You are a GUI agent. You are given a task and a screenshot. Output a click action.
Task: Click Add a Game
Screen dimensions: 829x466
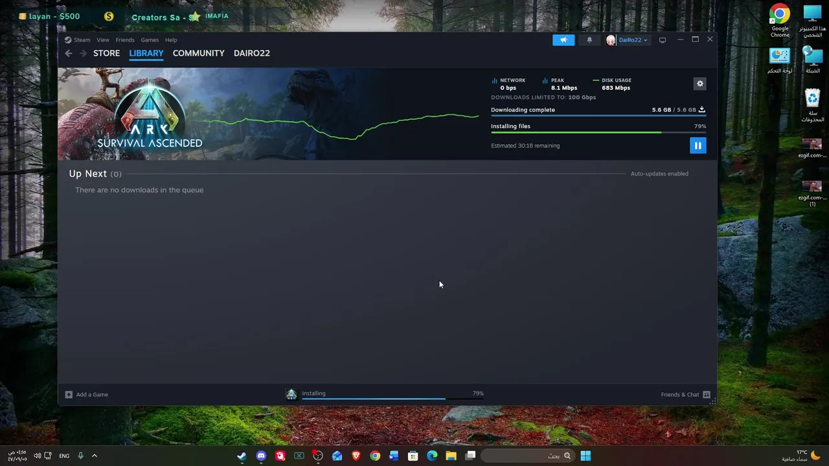92,395
